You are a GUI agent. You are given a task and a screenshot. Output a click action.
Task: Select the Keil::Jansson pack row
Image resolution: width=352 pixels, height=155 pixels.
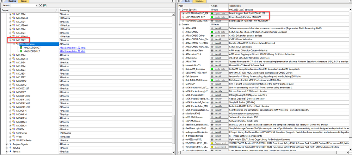click(x=192, y=76)
